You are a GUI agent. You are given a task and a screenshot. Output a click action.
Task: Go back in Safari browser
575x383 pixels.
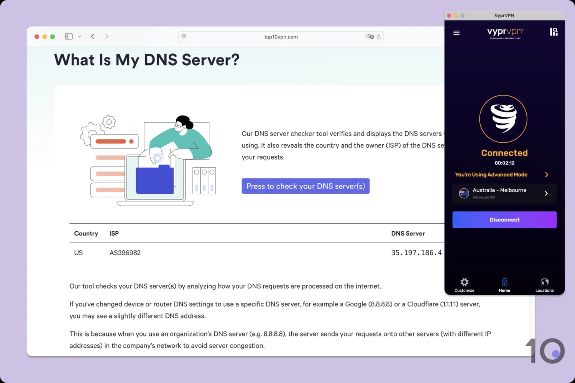click(x=93, y=36)
